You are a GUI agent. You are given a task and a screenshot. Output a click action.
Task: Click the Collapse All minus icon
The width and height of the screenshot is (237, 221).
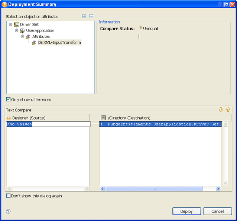pyautogui.click(x=91, y=16)
